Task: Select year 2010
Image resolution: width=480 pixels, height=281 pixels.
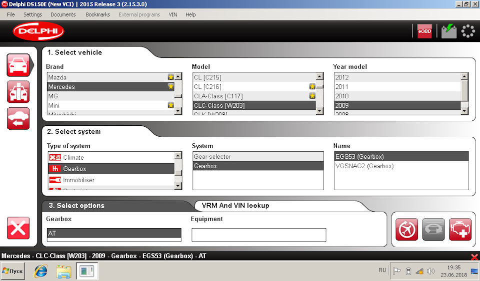Action: coord(397,96)
